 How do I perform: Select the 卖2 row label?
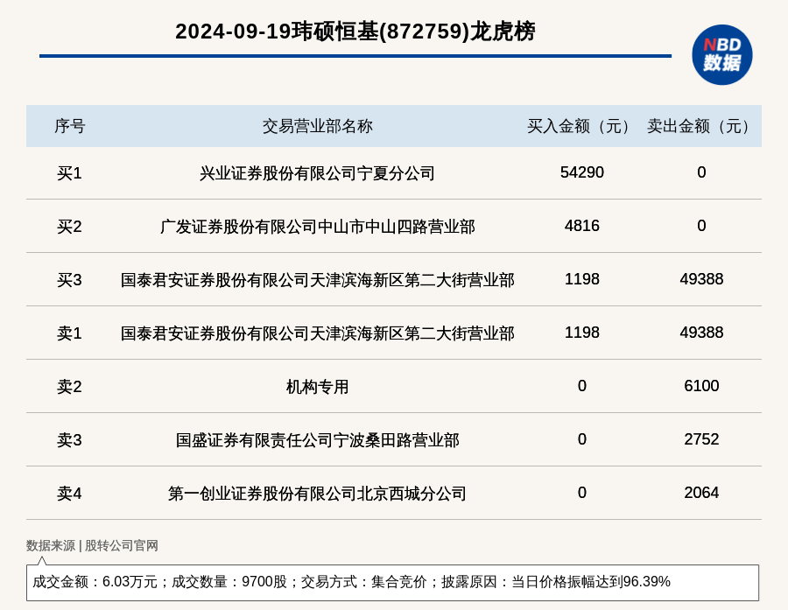point(69,387)
